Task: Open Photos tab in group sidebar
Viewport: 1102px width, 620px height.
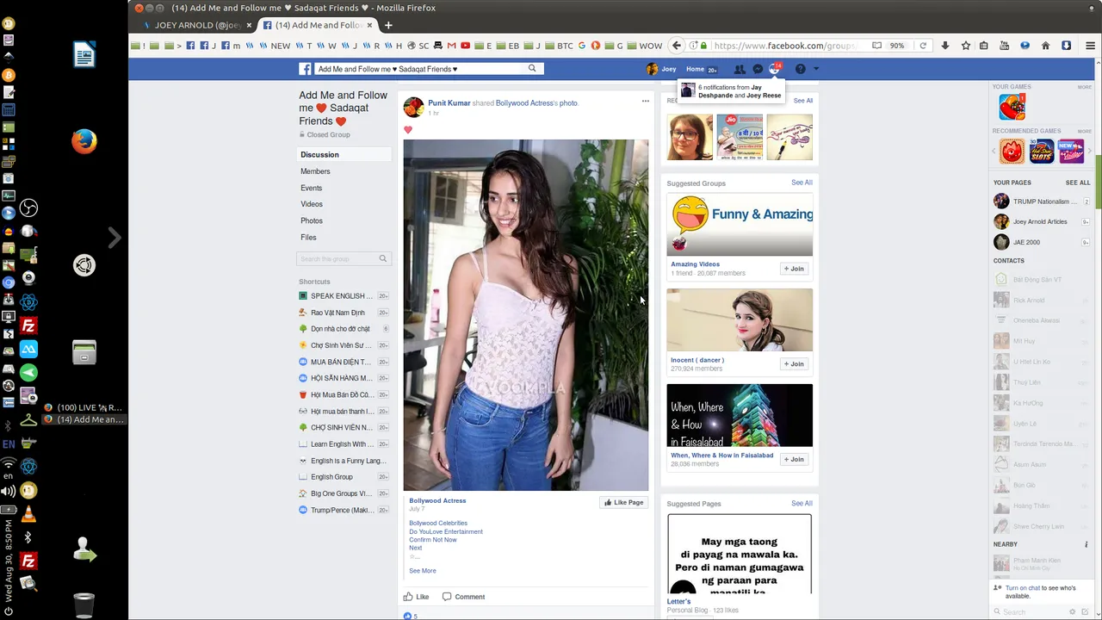Action: [x=312, y=220]
